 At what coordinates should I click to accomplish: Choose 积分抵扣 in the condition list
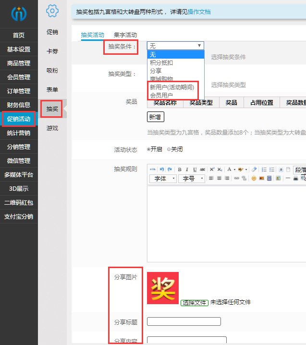[x=176, y=63]
